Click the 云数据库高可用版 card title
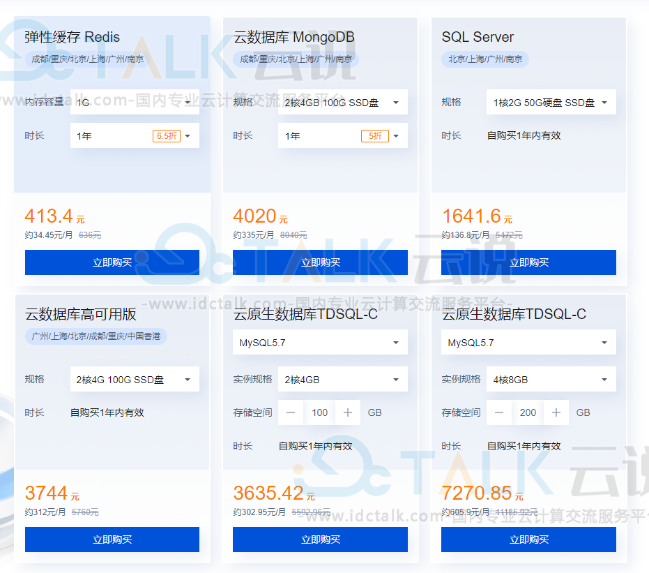Image resolution: width=649 pixels, height=573 pixels. click(x=81, y=315)
